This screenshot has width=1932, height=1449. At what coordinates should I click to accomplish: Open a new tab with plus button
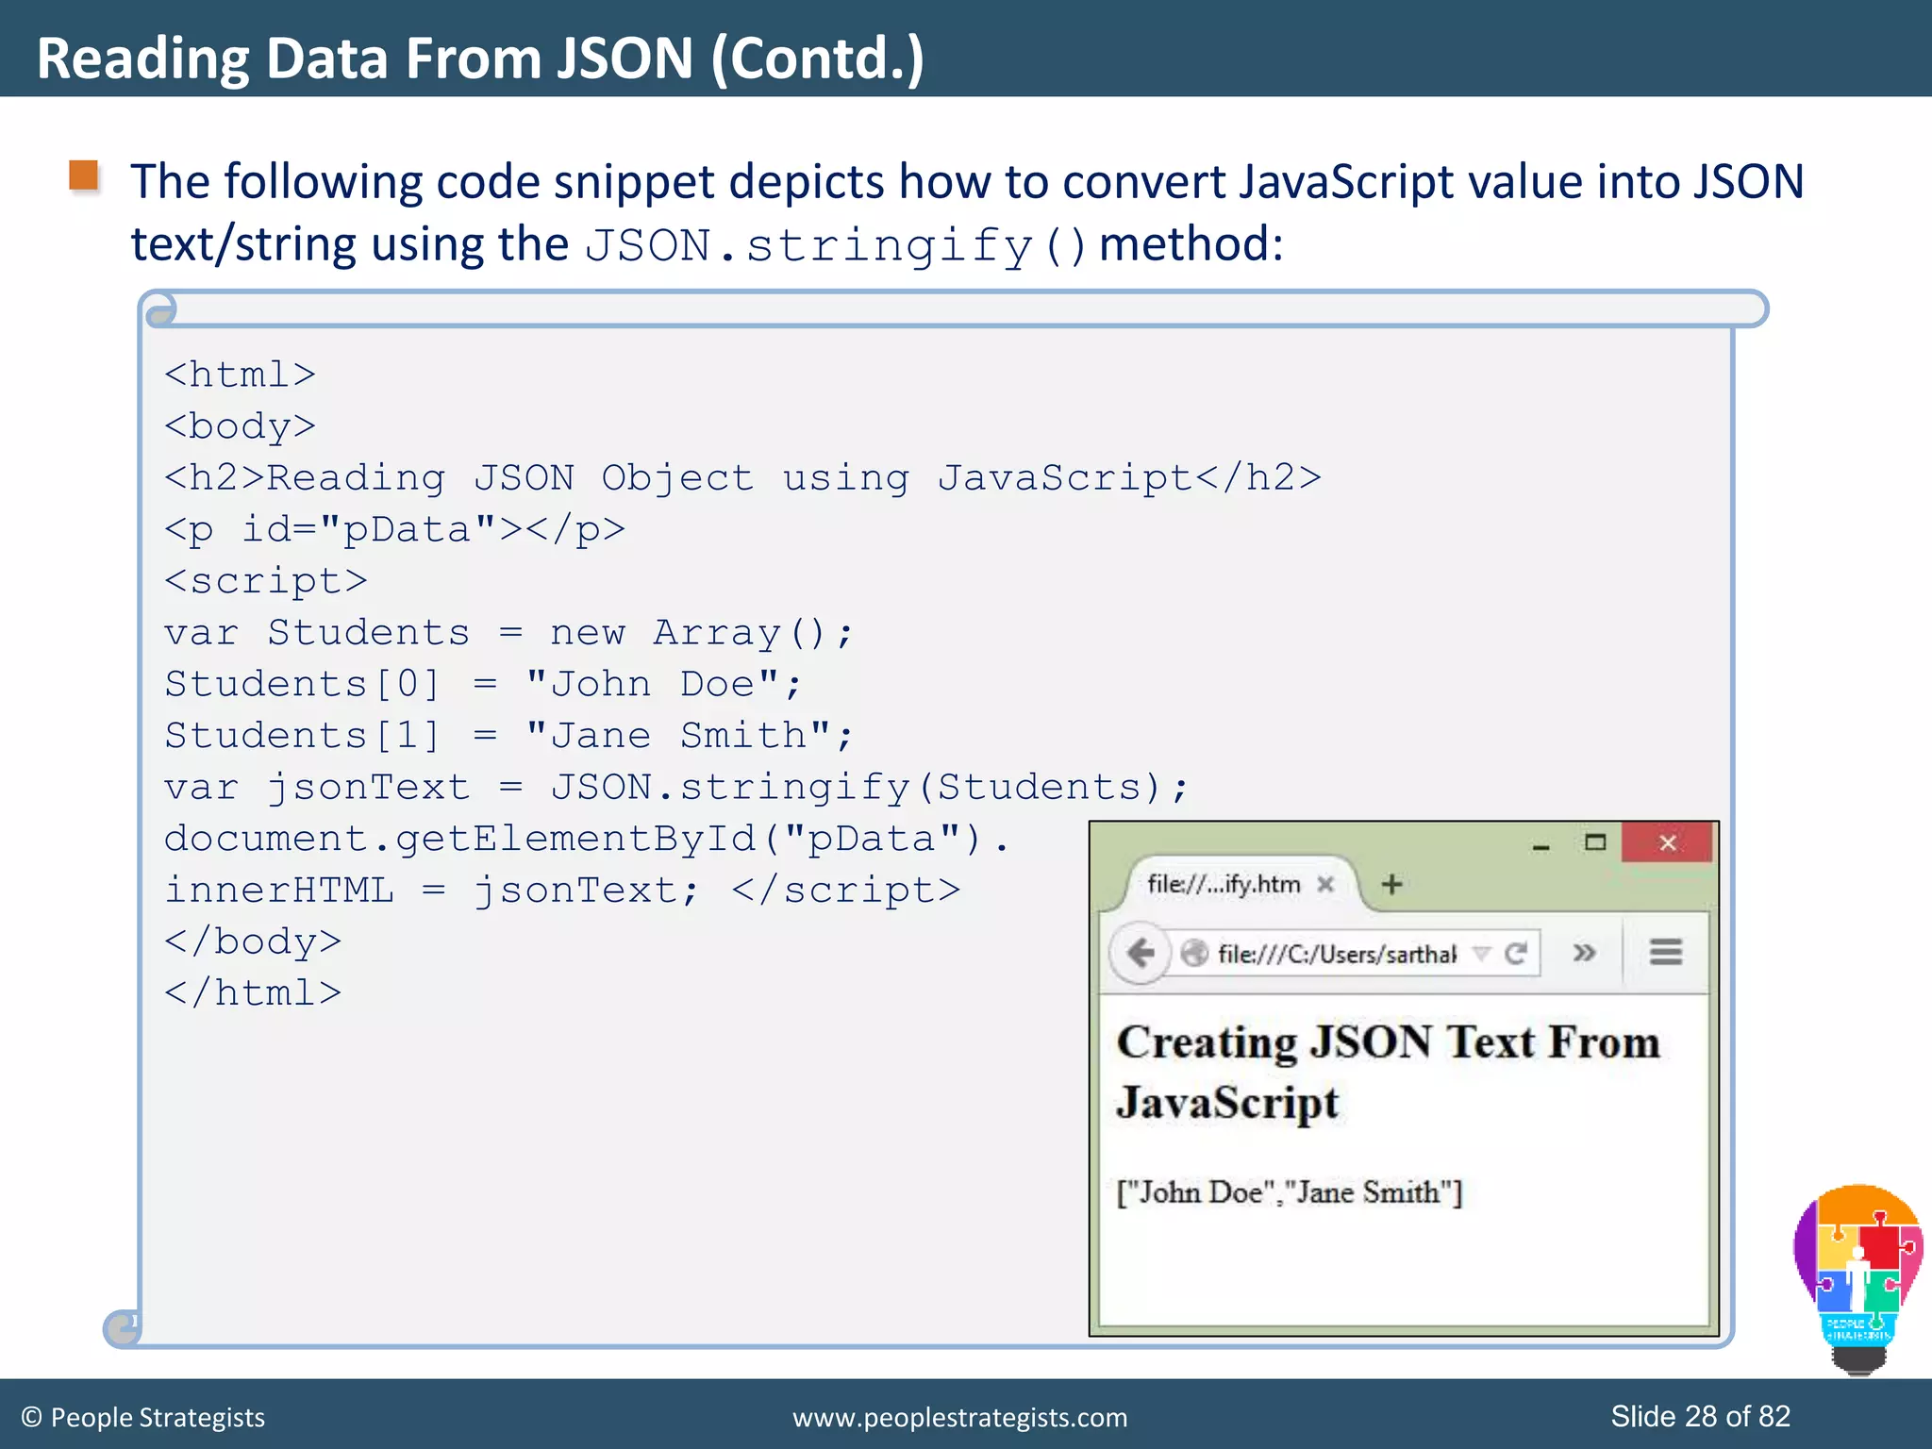pyautogui.click(x=1391, y=884)
